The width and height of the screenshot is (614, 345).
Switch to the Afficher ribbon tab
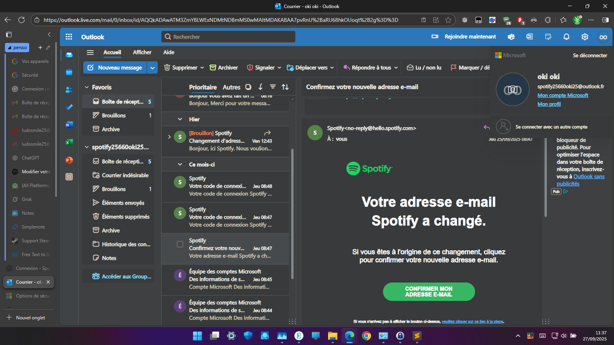point(142,53)
